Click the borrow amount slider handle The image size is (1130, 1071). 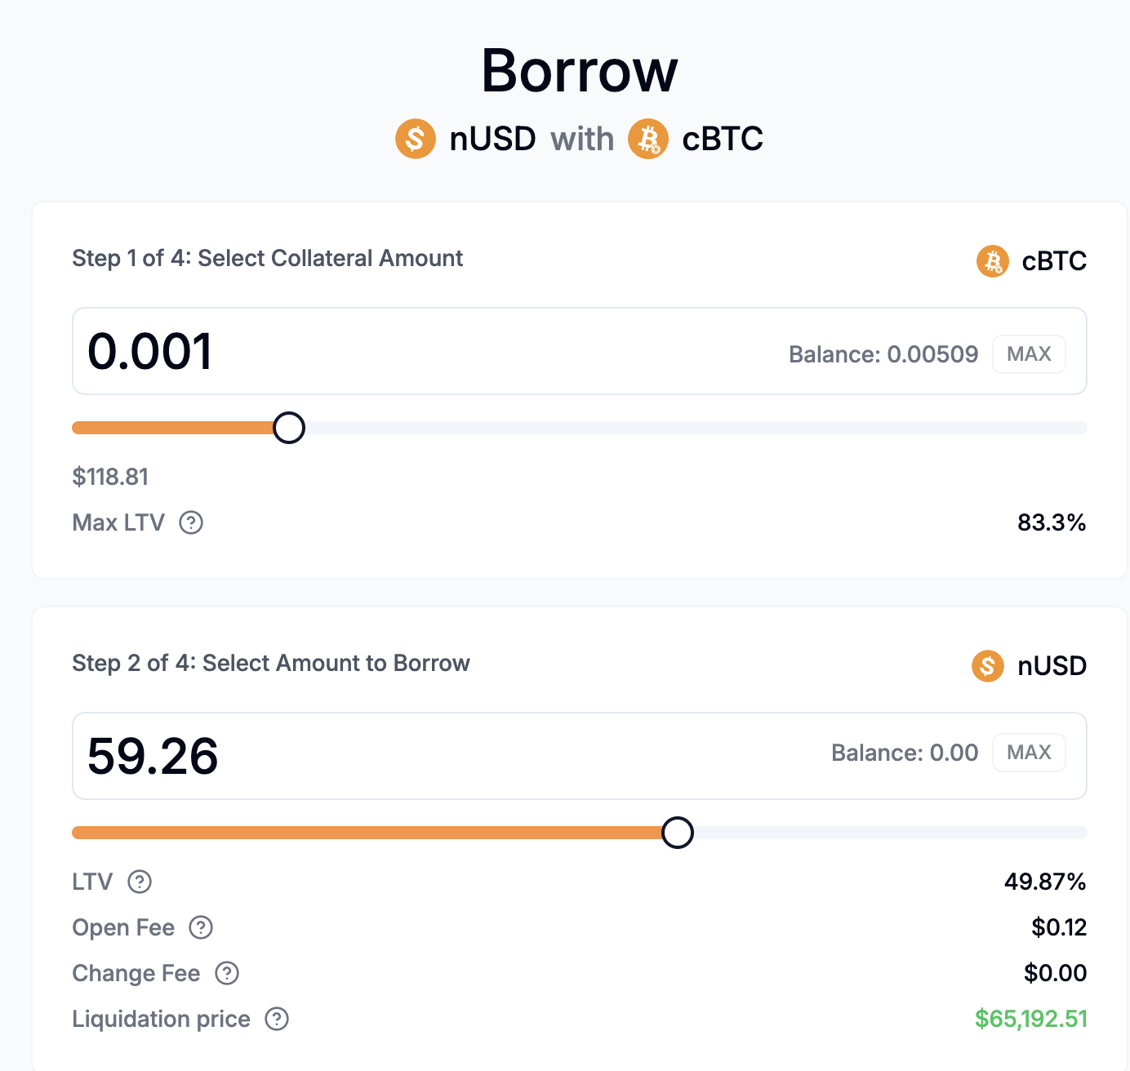tap(678, 833)
